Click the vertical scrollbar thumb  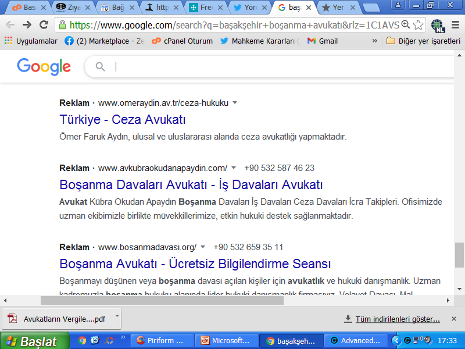point(459,255)
